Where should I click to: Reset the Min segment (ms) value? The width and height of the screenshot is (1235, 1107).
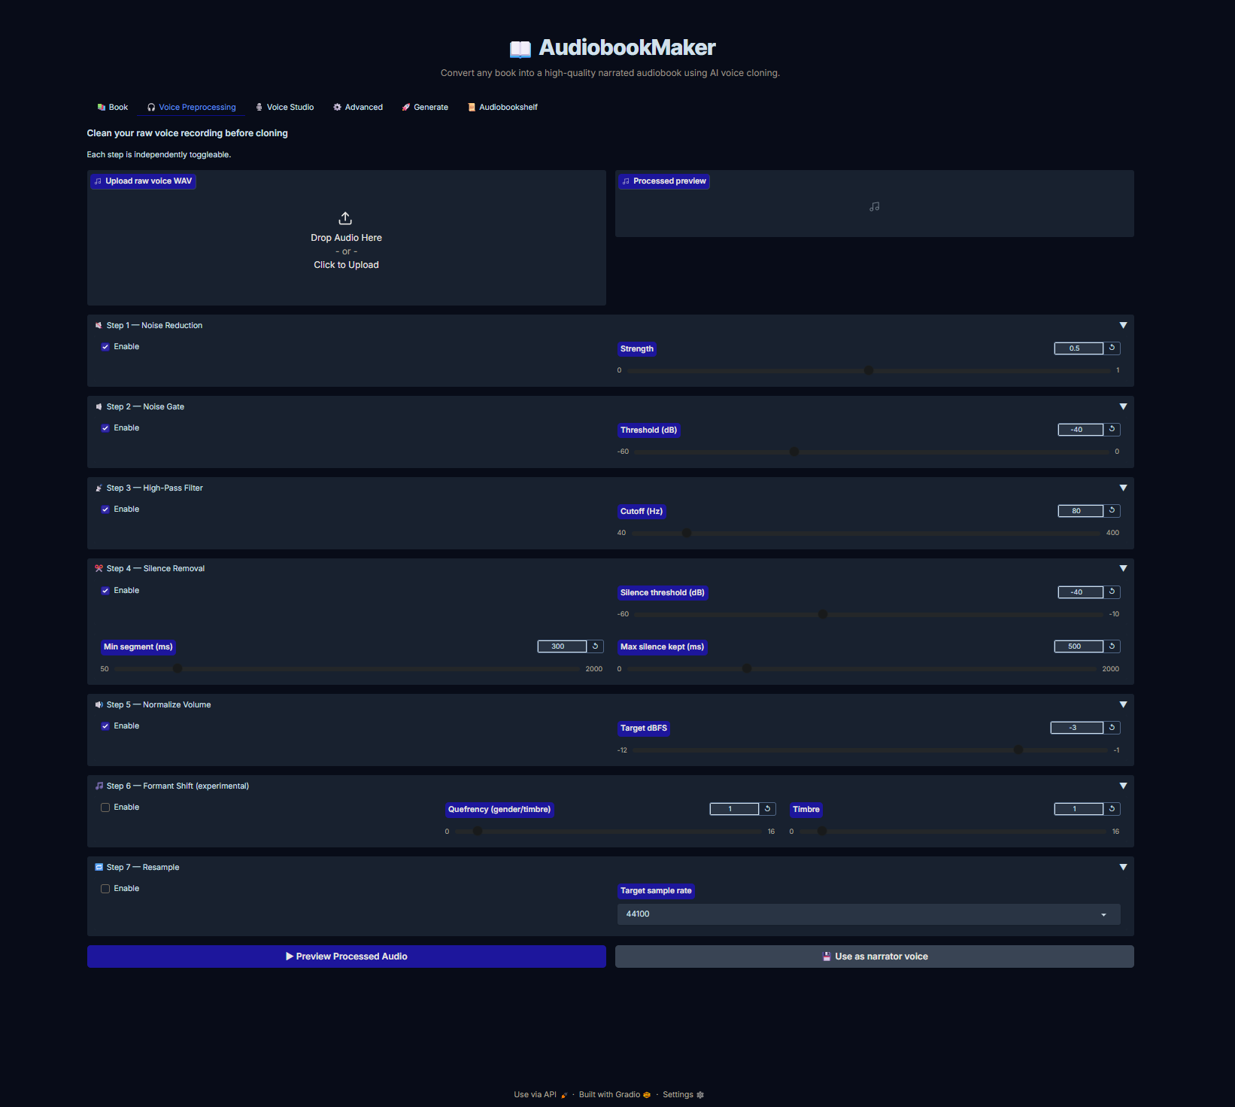(595, 646)
